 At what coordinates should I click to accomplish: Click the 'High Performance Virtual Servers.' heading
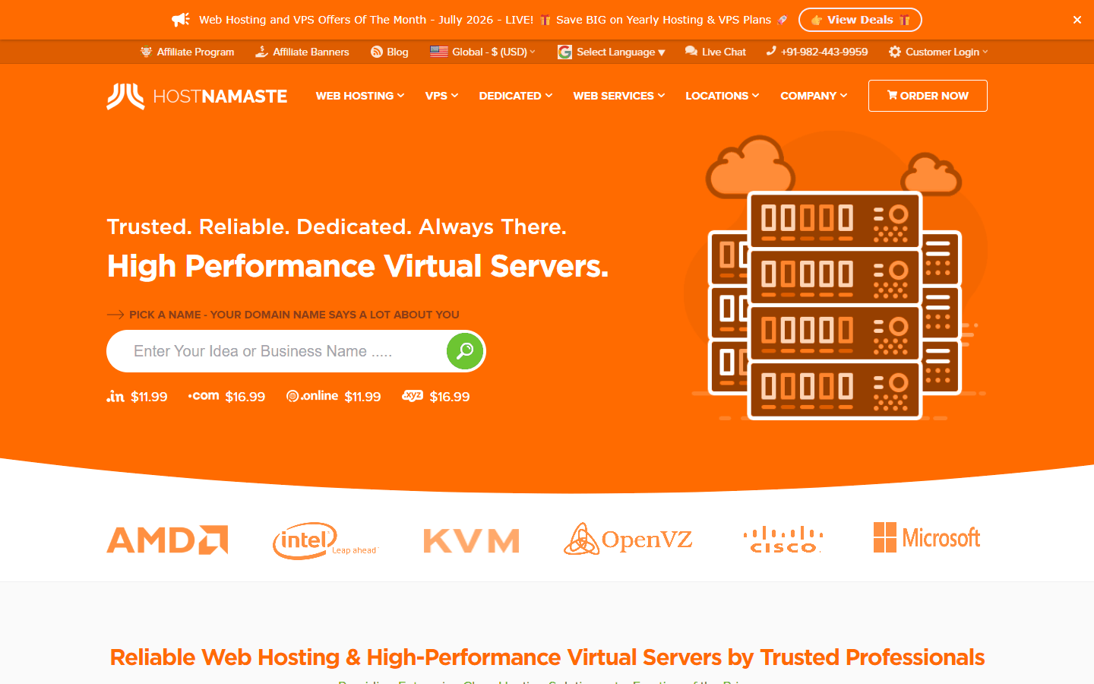pos(358,266)
